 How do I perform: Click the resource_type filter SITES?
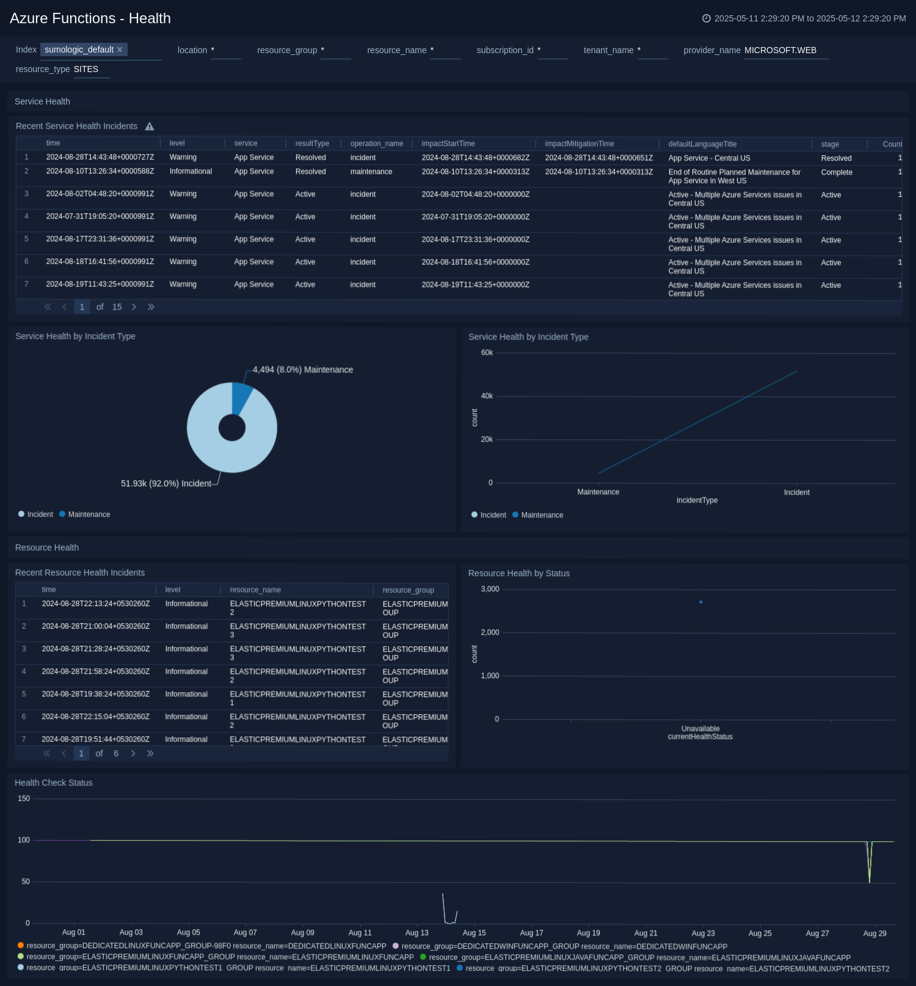[x=92, y=69]
